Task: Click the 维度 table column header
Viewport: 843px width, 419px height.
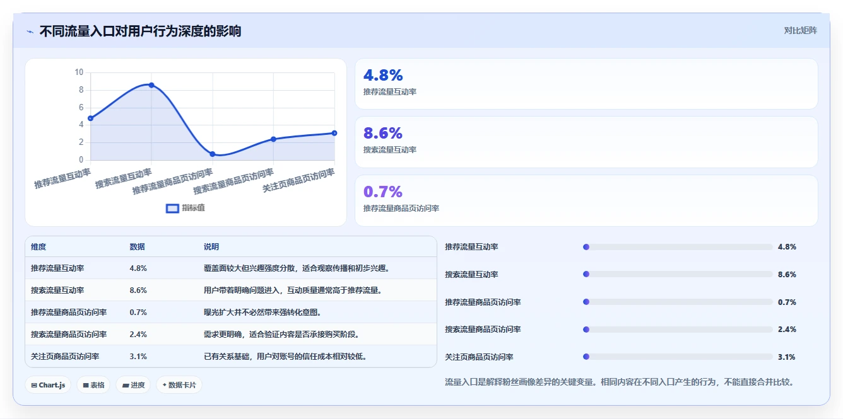Action: 38,247
